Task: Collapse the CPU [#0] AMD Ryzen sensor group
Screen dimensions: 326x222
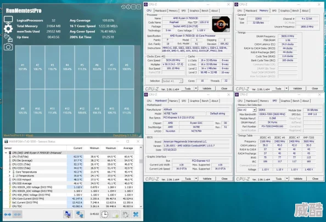Action: point(6,152)
